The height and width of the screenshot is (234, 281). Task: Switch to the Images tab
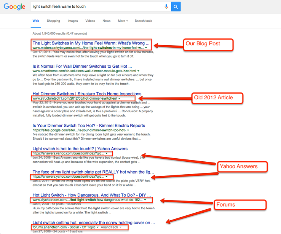click(72, 21)
